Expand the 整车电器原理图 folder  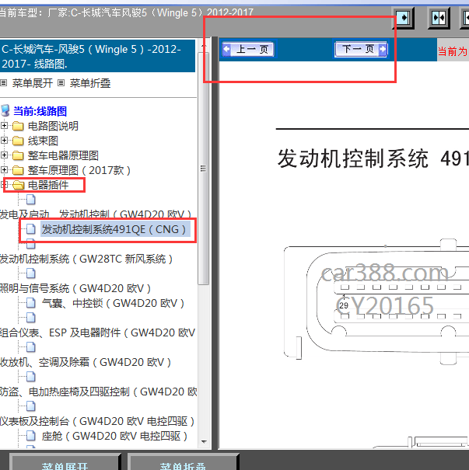coord(4,155)
